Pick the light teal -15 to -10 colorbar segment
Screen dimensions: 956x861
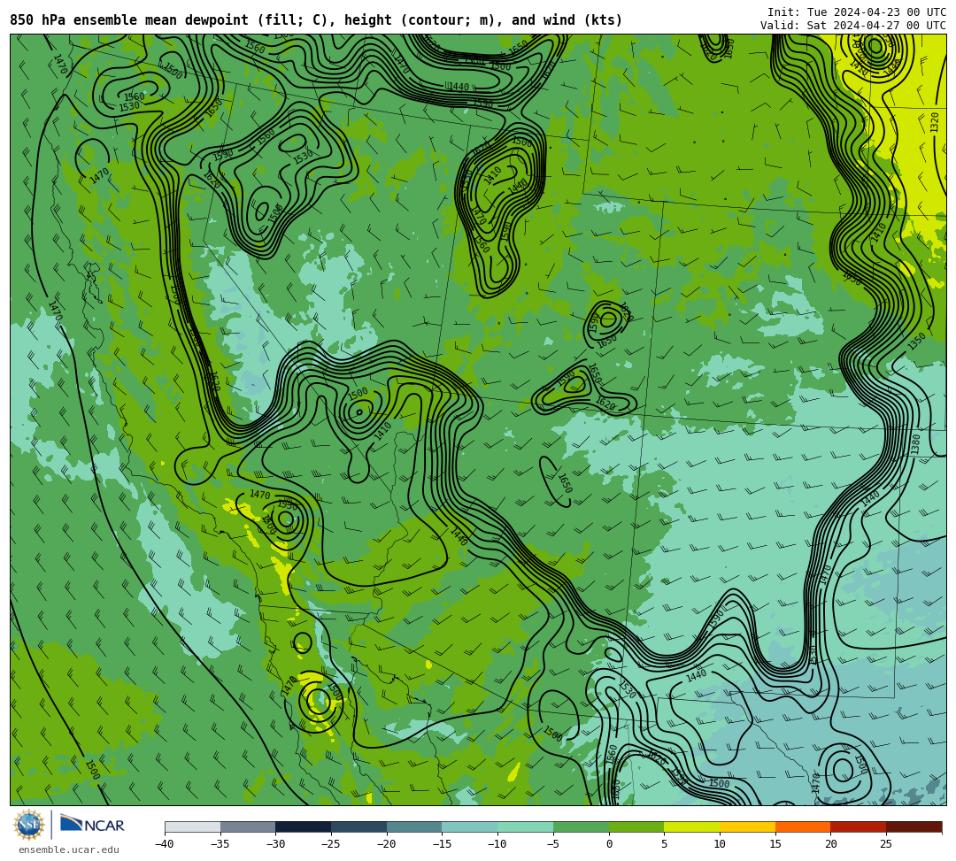[470, 826]
